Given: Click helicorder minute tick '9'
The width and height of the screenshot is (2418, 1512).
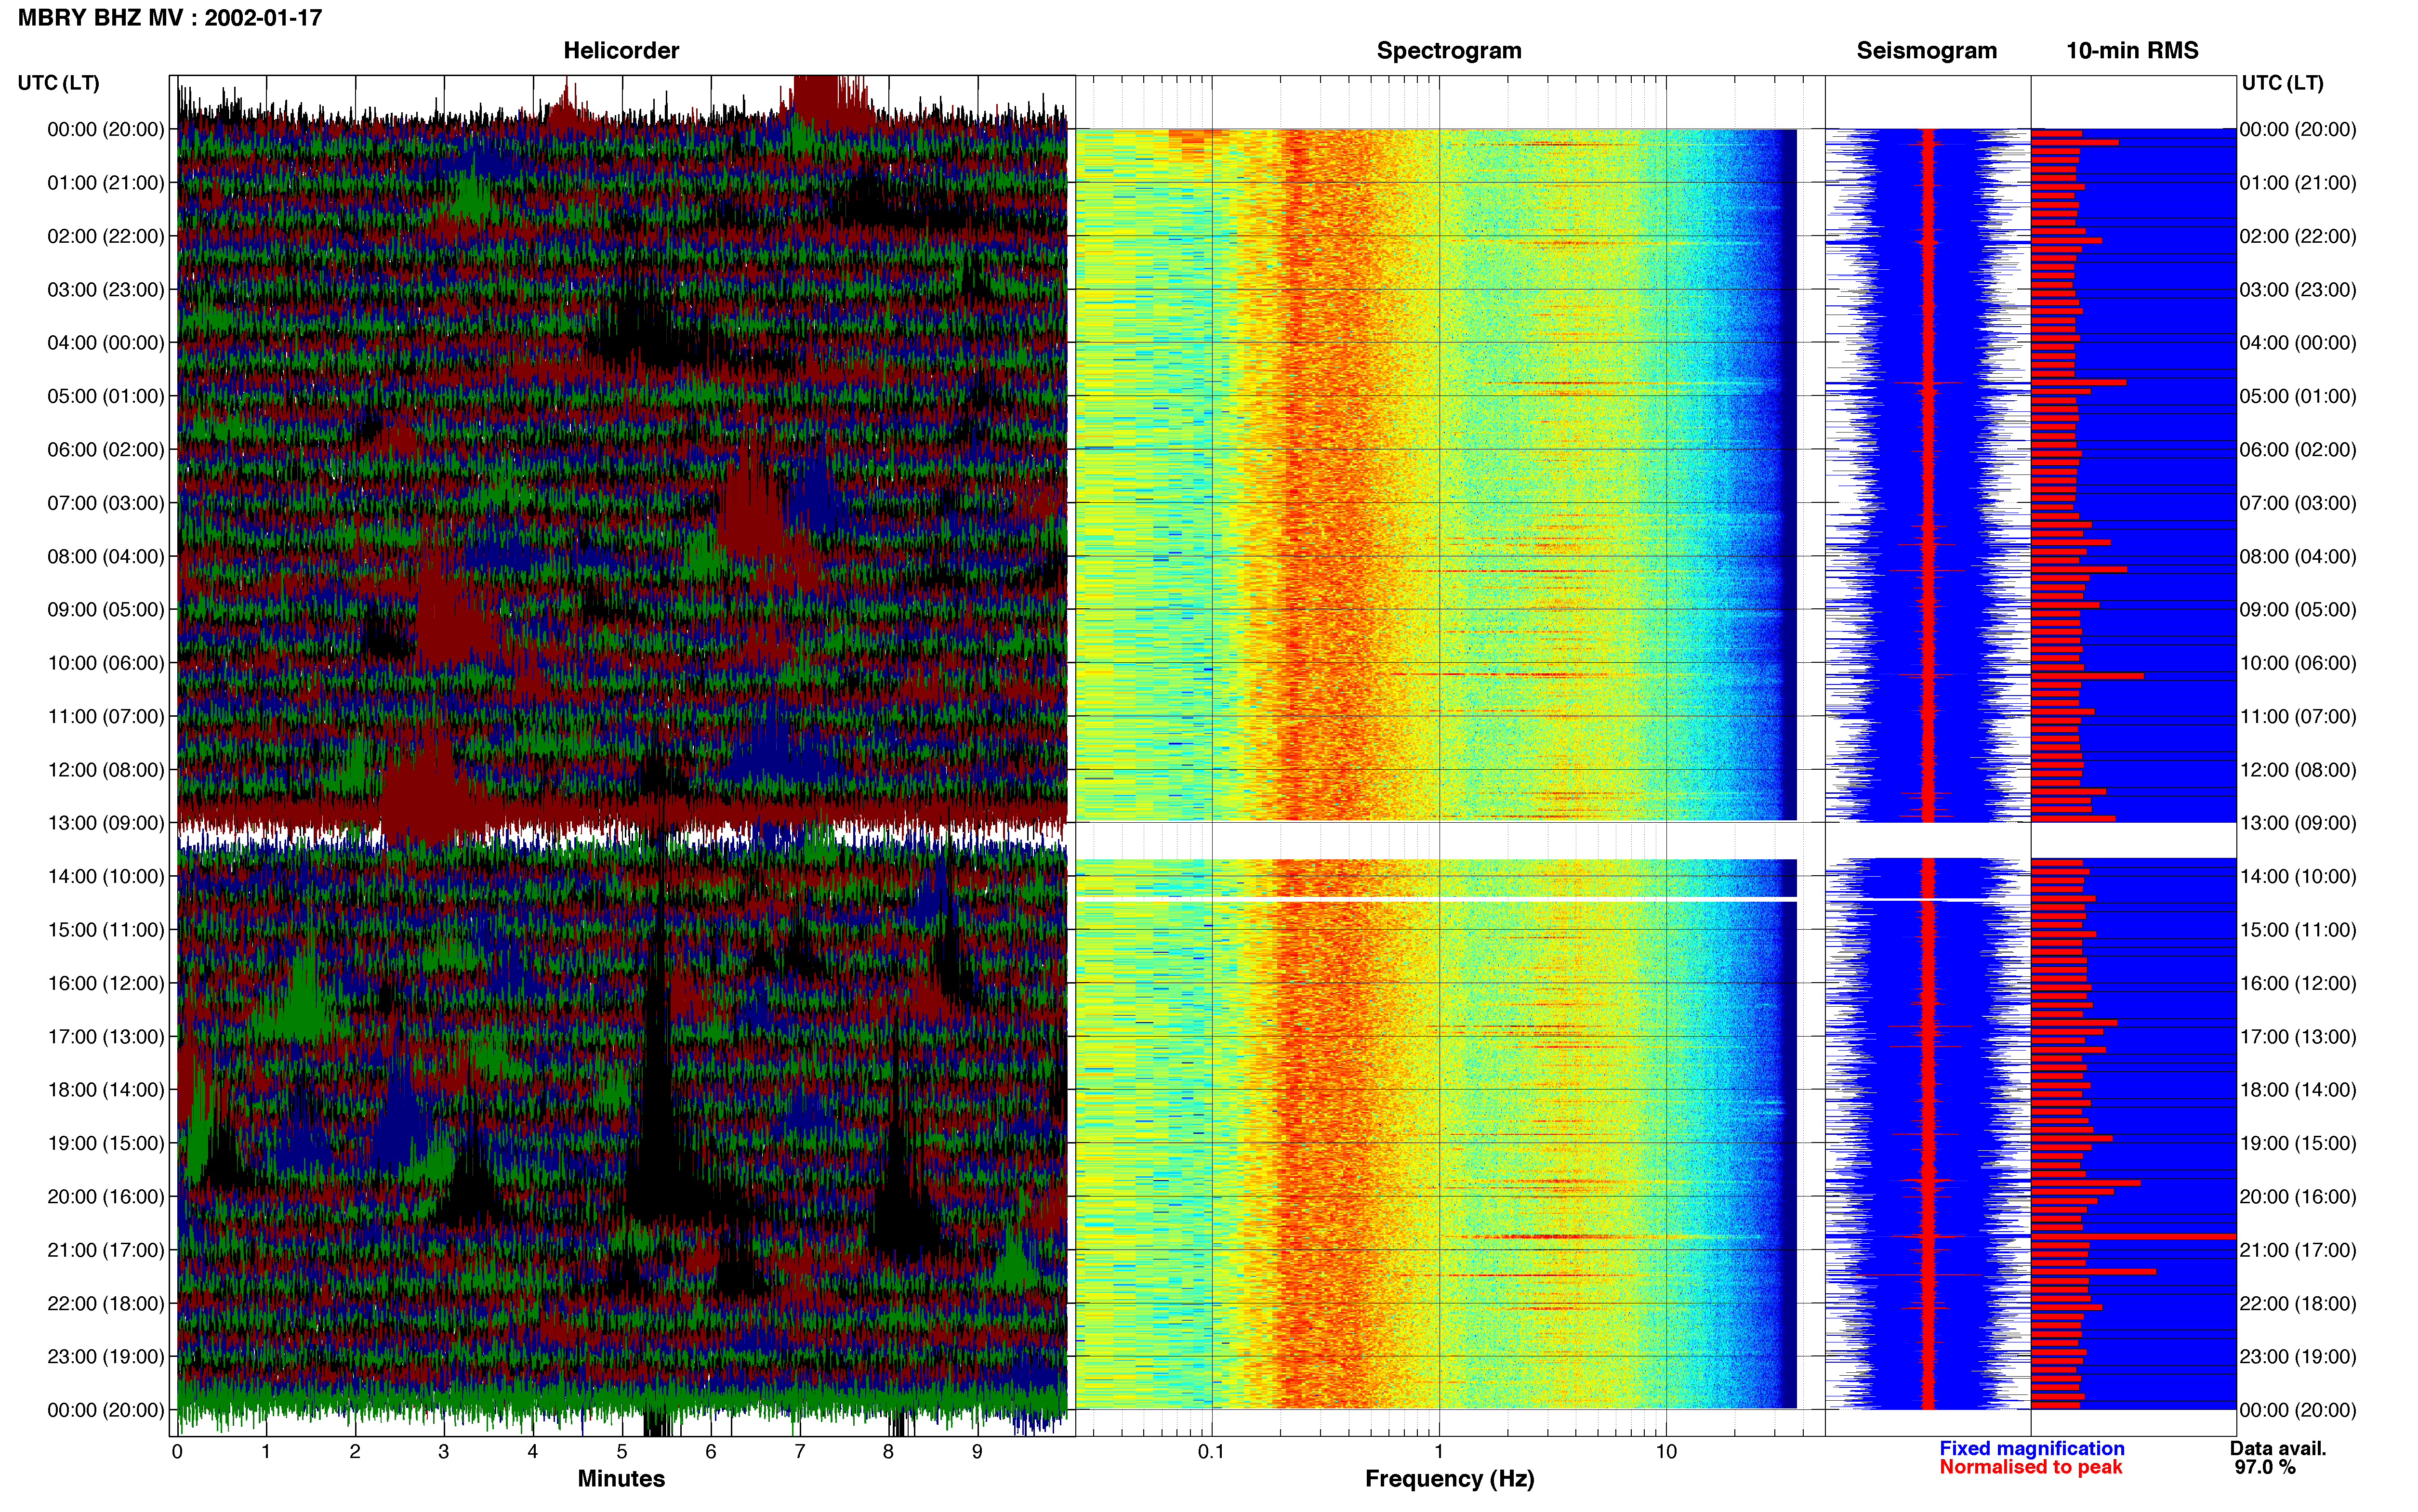Looking at the screenshot, I should (x=977, y=1452).
